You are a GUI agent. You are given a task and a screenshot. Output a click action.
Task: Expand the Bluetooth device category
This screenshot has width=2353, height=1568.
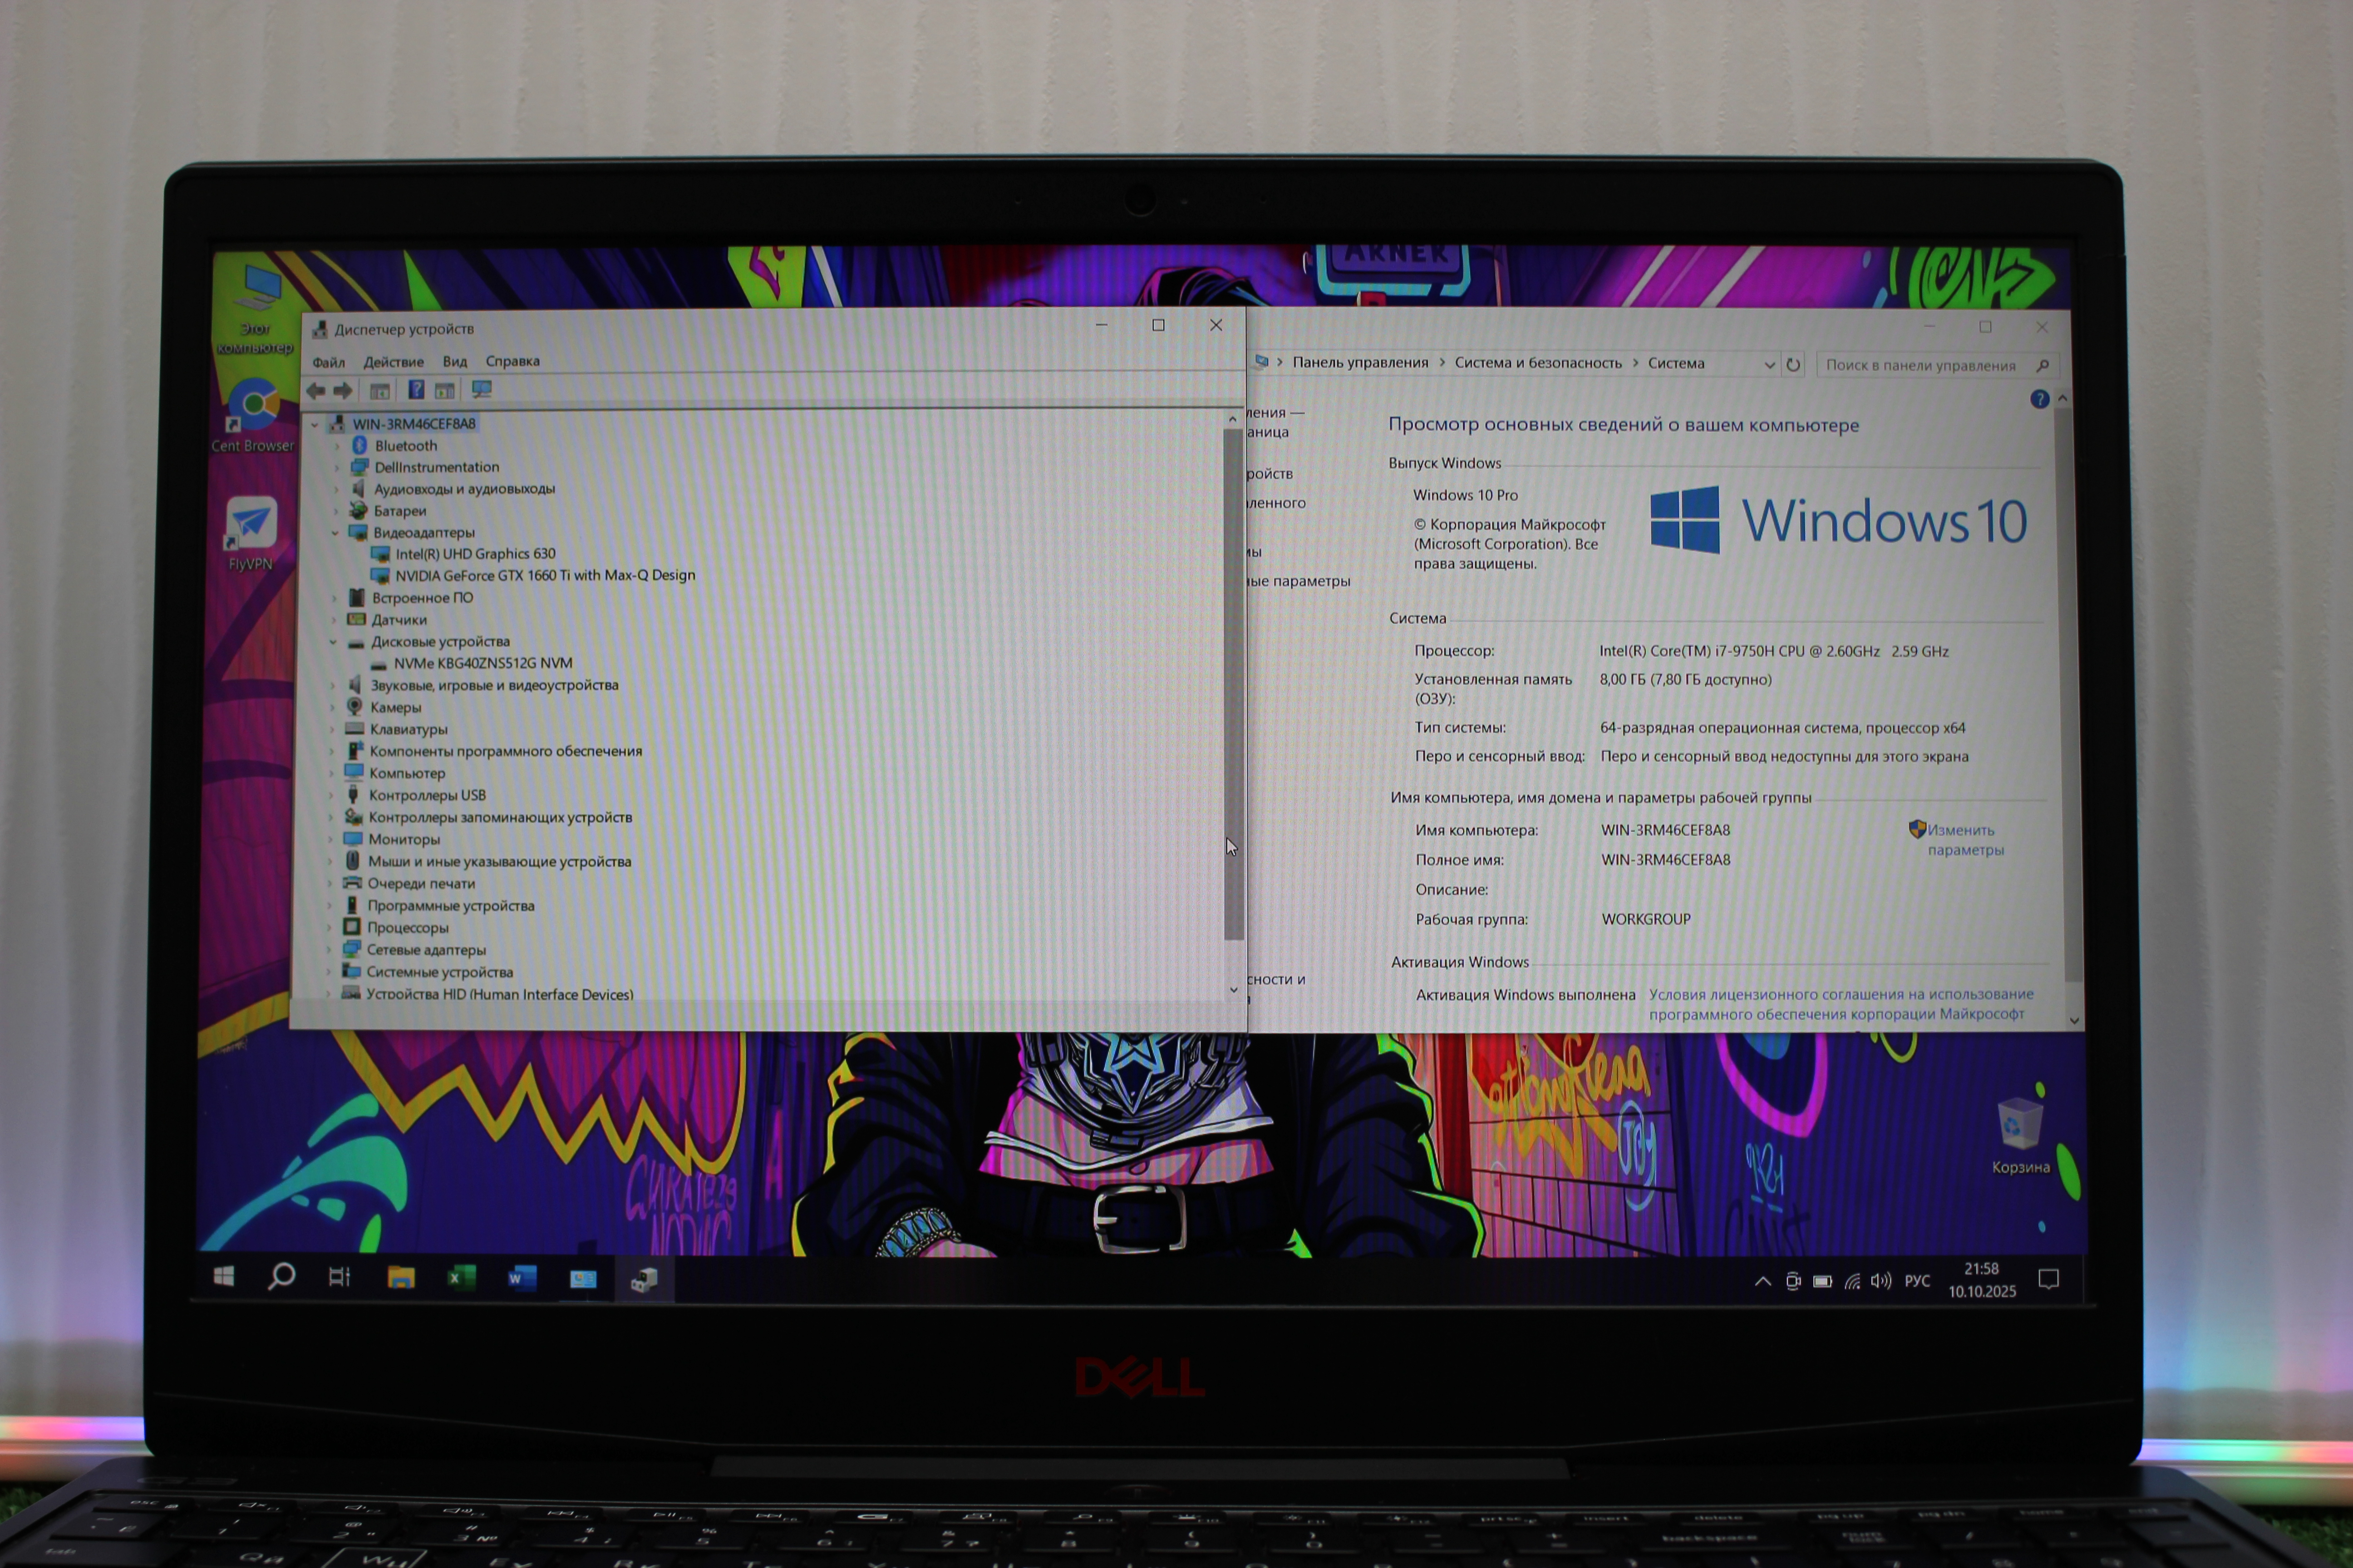[337, 446]
